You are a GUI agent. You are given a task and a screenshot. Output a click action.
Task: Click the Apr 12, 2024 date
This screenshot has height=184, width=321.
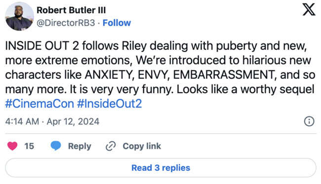coord(73,122)
